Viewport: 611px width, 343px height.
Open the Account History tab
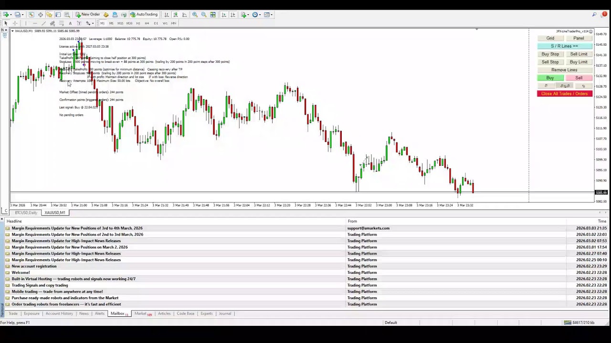tap(59, 313)
